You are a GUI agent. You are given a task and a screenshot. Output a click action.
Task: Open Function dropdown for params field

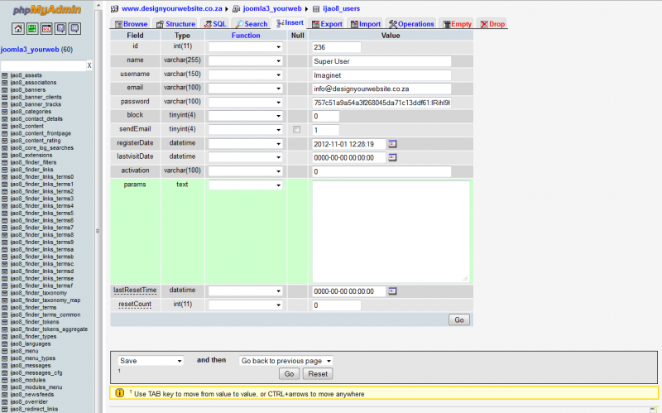click(245, 185)
